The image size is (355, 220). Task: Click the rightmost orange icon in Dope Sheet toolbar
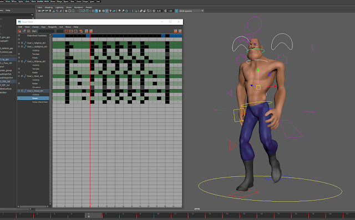coord(180,31)
